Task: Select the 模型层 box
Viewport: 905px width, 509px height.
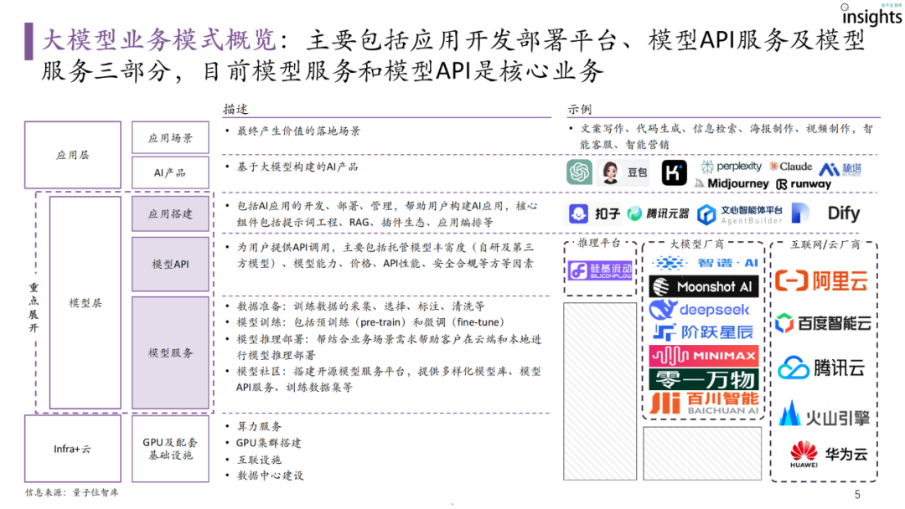Action: tap(85, 302)
